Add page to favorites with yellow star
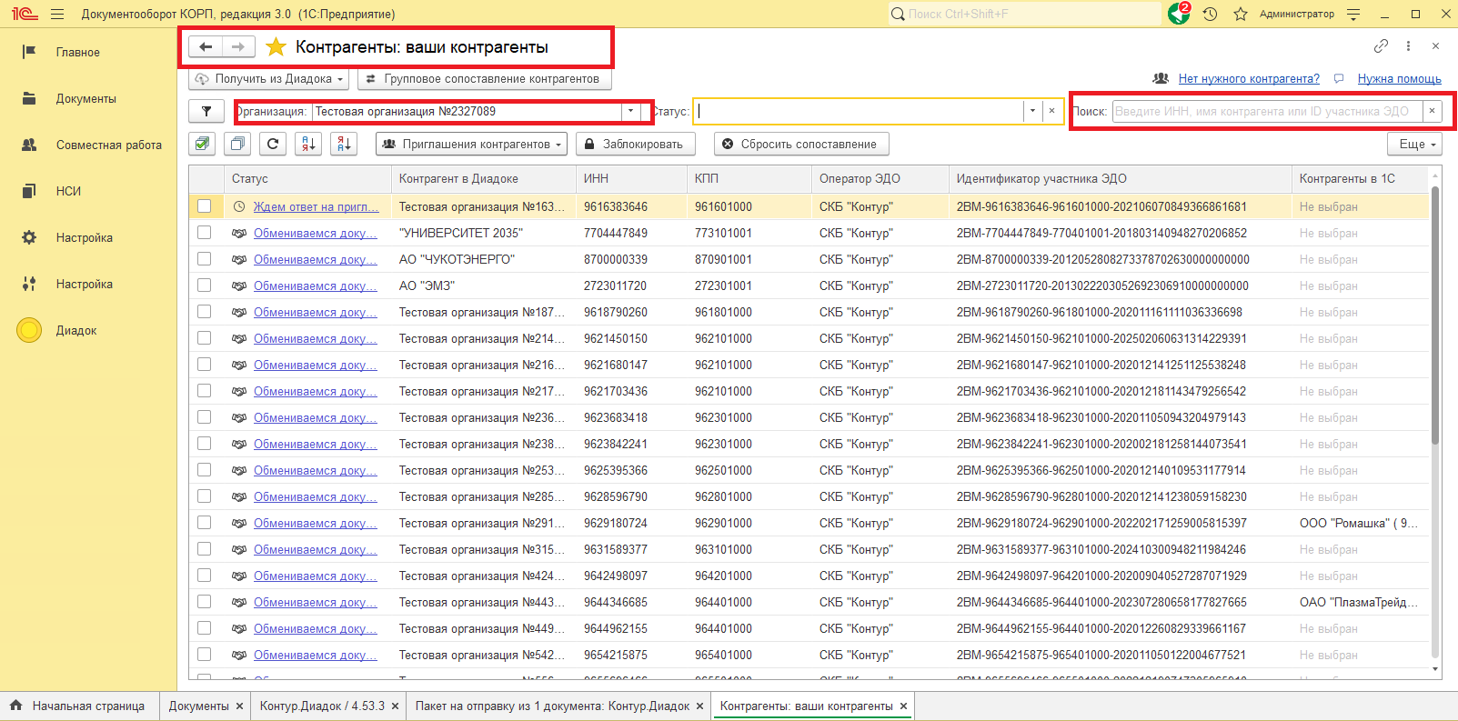 [276, 47]
